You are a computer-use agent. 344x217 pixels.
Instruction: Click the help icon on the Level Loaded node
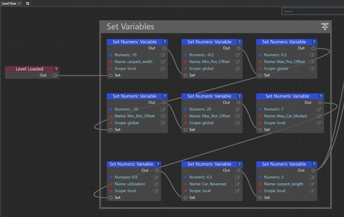coord(56,69)
